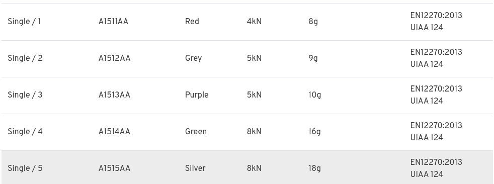
Task: Click product code A1514AA
Action: click(114, 132)
